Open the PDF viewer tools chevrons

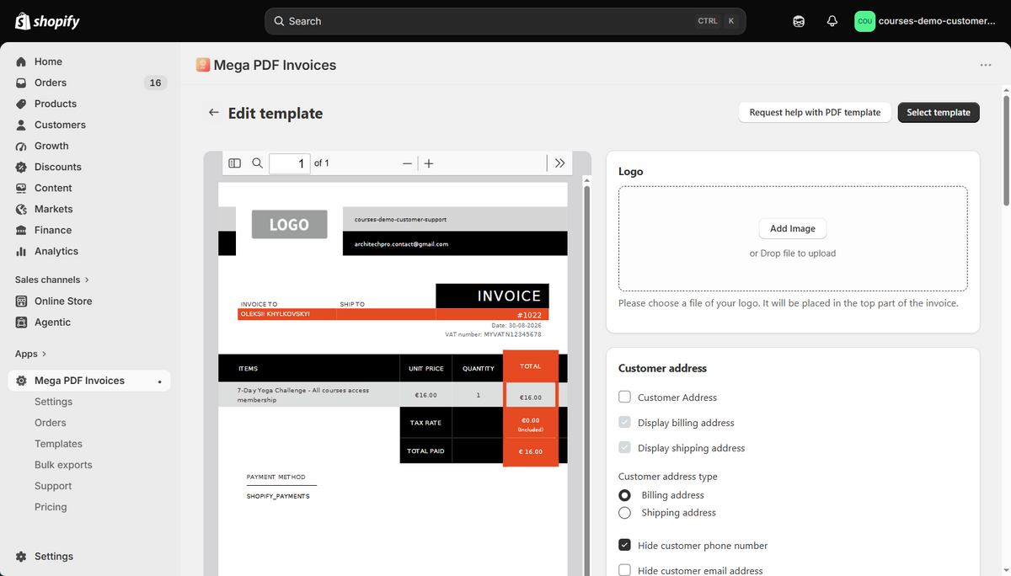tap(559, 163)
